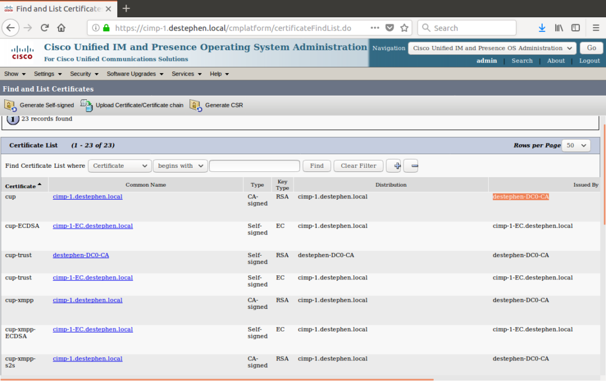Open the Help menu
Viewport: 606px width, 381px height.
click(219, 74)
